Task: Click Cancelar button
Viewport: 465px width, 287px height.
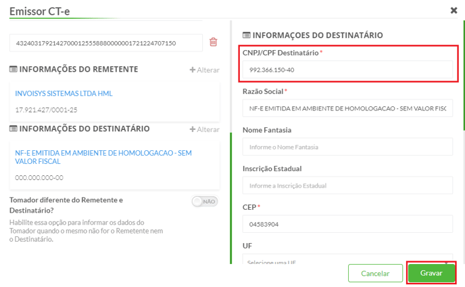Action: click(375, 273)
